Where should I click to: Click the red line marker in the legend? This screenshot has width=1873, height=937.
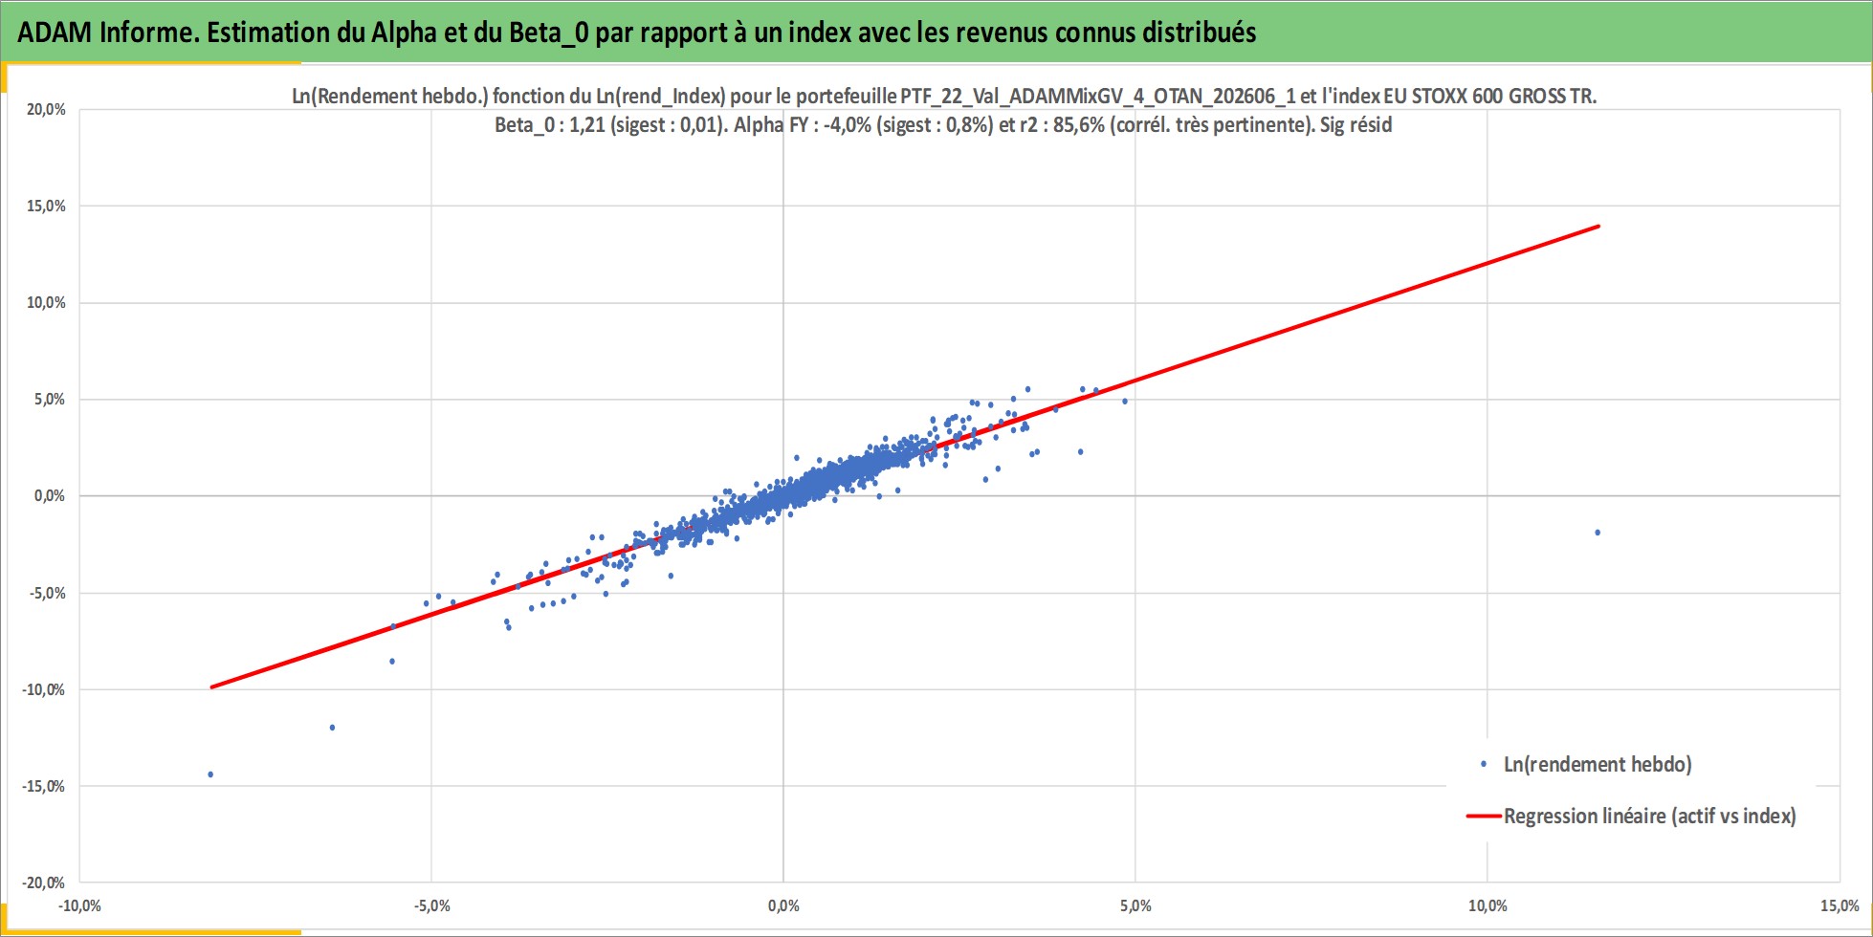pyautogui.click(x=1484, y=817)
